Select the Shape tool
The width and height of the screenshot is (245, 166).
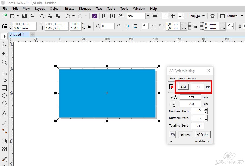5,45
